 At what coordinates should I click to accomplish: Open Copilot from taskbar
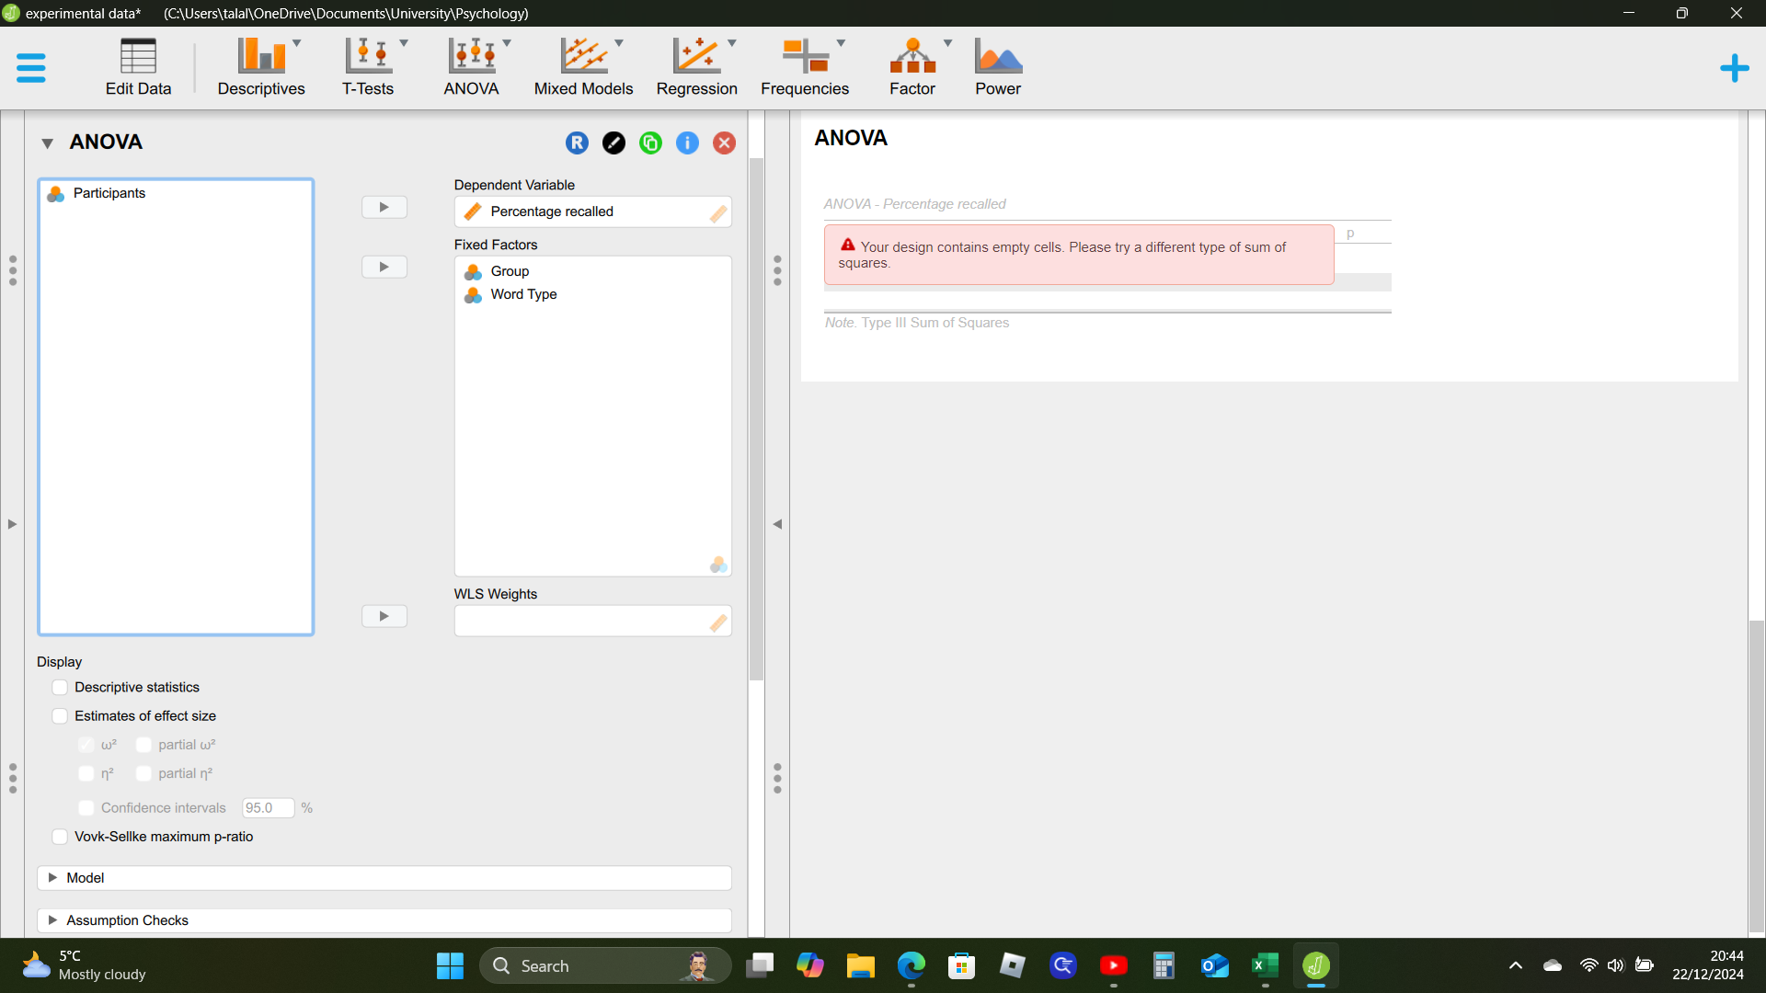click(810, 965)
